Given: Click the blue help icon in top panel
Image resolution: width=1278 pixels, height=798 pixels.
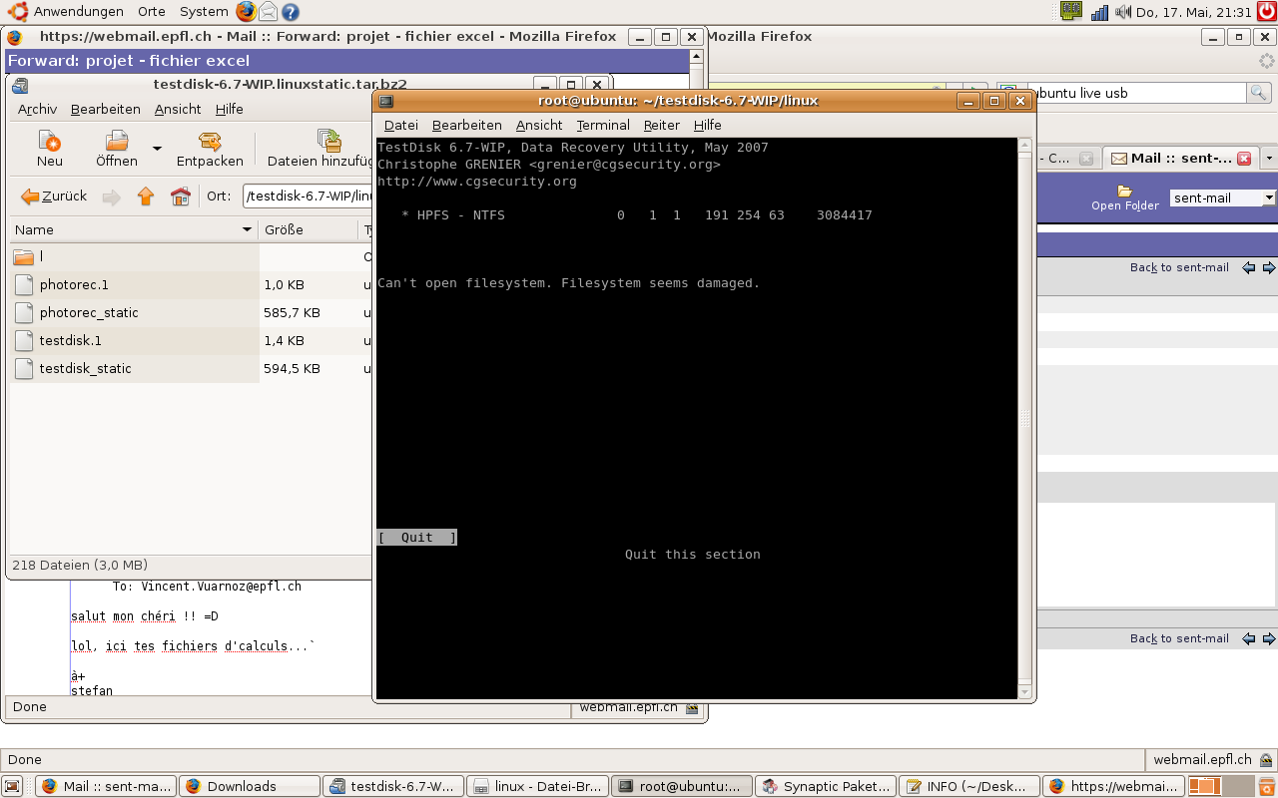Looking at the screenshot, I should [x=291, y=12].
